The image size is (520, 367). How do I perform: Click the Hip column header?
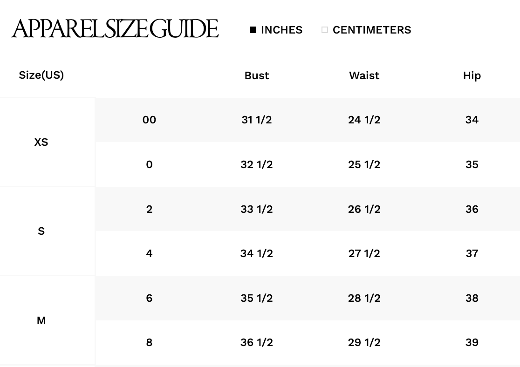(472, 75)
